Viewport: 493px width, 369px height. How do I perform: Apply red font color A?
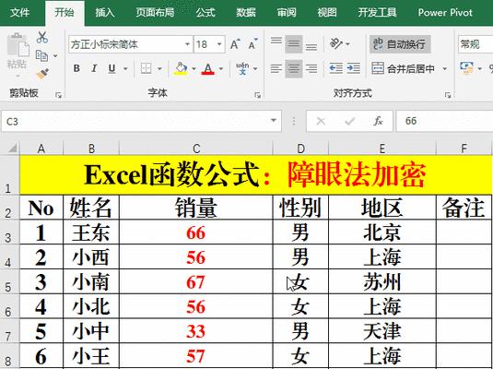(208, 68)
